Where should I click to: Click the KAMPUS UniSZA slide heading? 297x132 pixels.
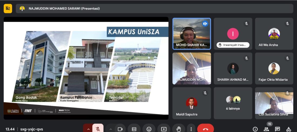[x=134, y=32]
